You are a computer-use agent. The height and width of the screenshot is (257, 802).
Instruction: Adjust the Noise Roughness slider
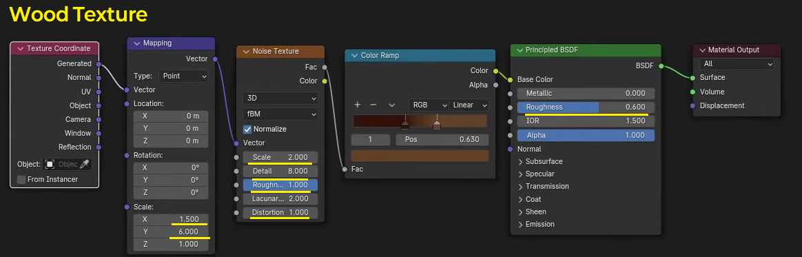click(280, 185)
